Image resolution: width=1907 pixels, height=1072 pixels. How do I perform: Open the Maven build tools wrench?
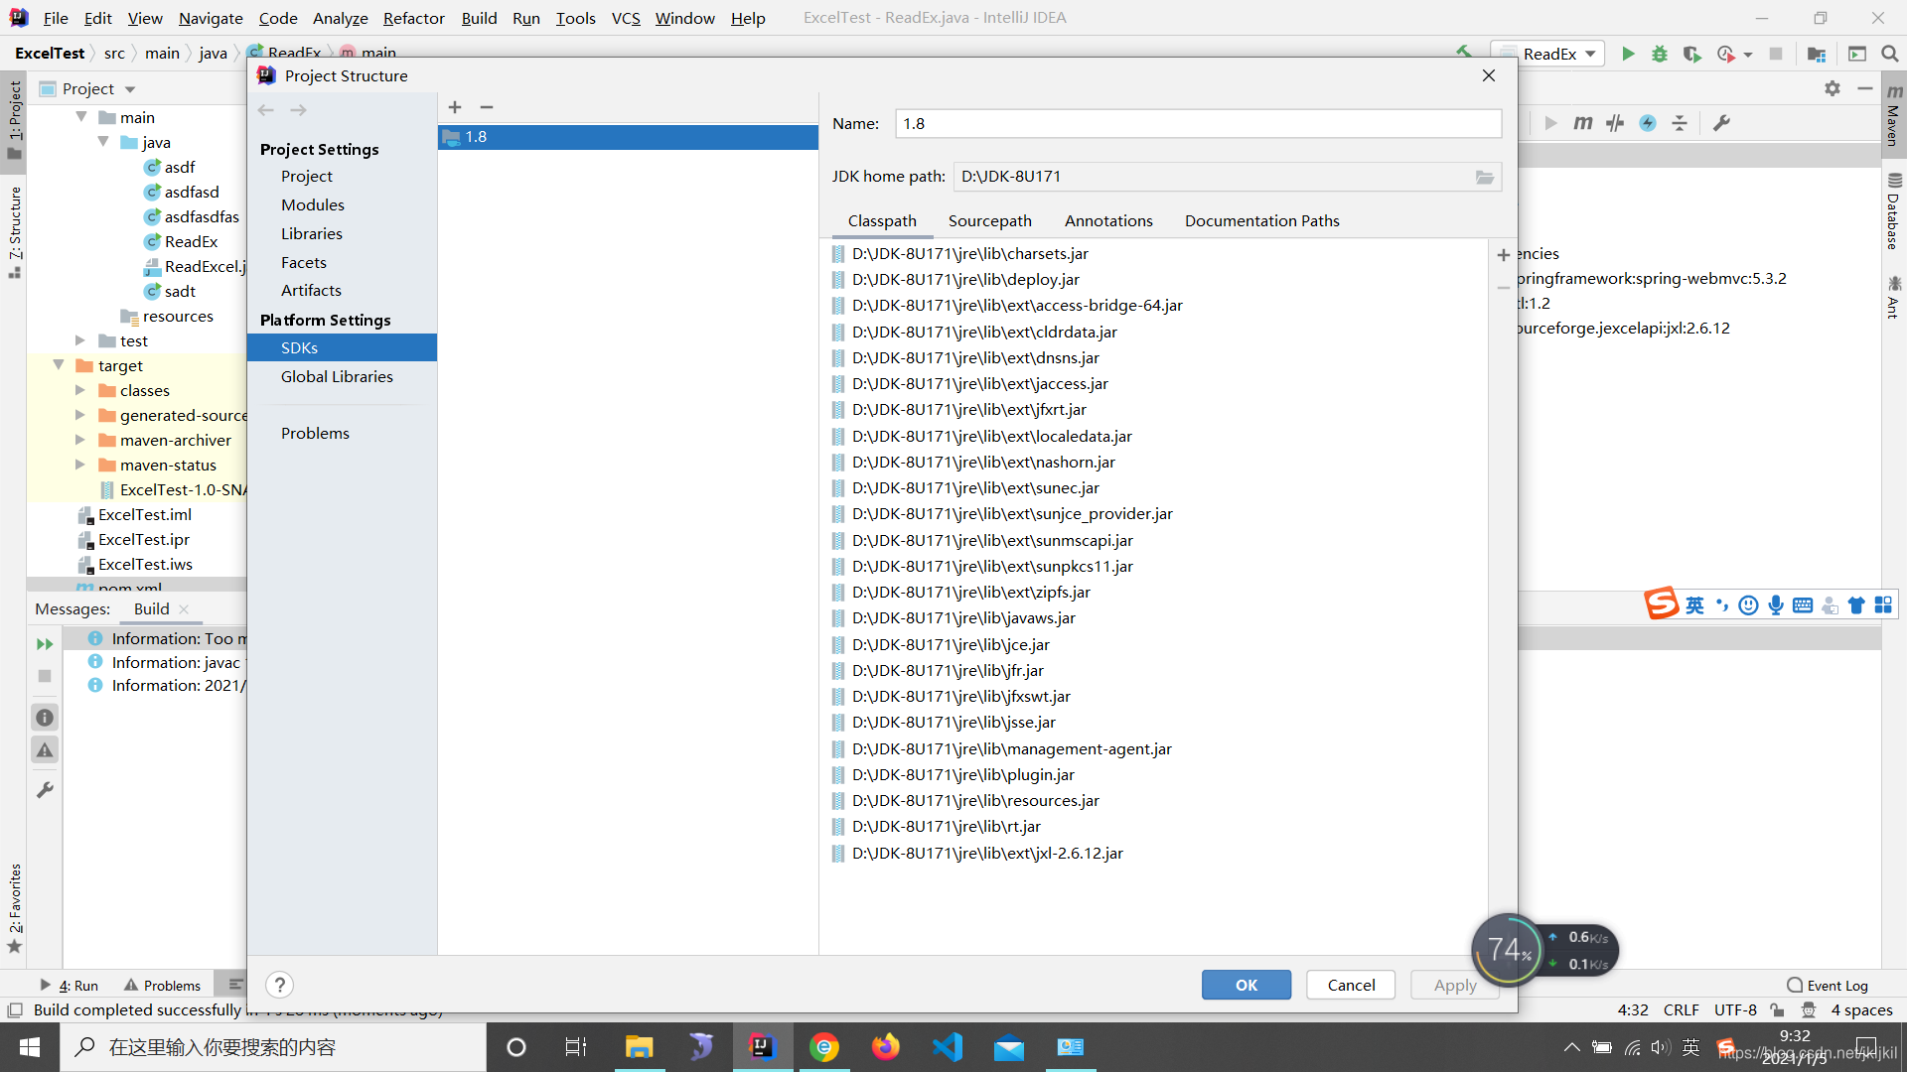coord(1722,123)
